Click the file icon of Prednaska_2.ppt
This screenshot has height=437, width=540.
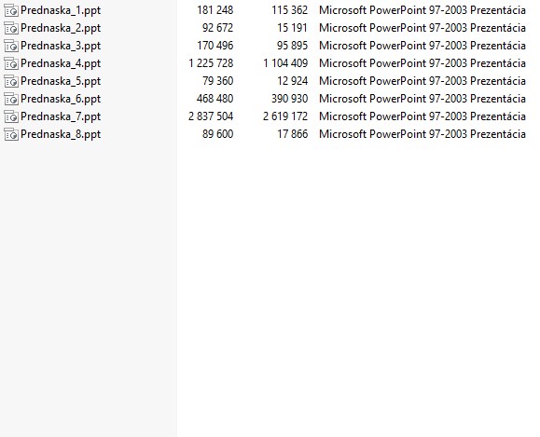pyautogui.click(x=11, y=28)
